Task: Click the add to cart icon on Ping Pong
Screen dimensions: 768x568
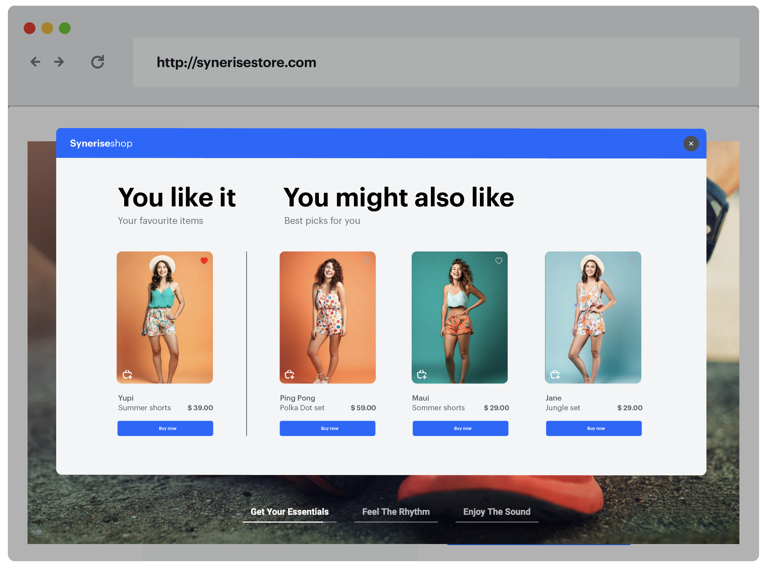Action: (290, 375)
